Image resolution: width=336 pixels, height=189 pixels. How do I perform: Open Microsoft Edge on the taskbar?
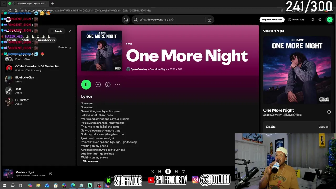click(73, 186)
